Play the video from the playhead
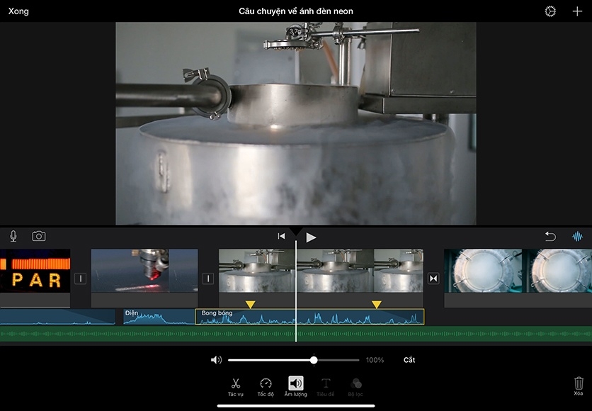This screenshot has width=592, height=411. click(311, 237)
